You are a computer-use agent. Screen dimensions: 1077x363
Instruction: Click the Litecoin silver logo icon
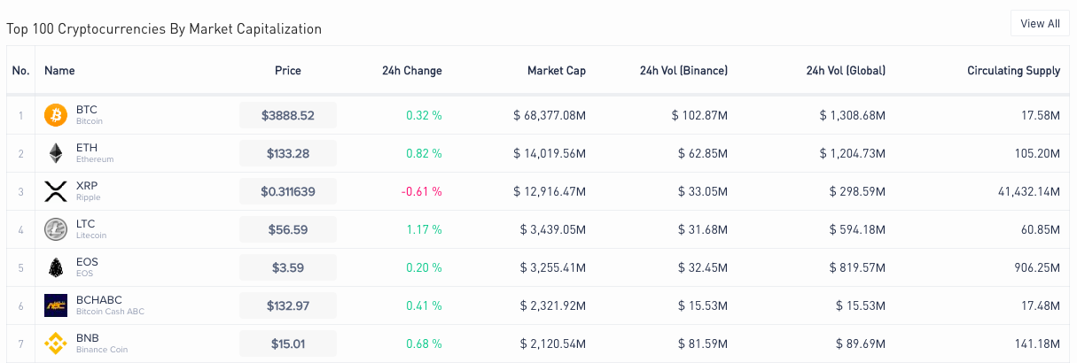pos(56,229)
